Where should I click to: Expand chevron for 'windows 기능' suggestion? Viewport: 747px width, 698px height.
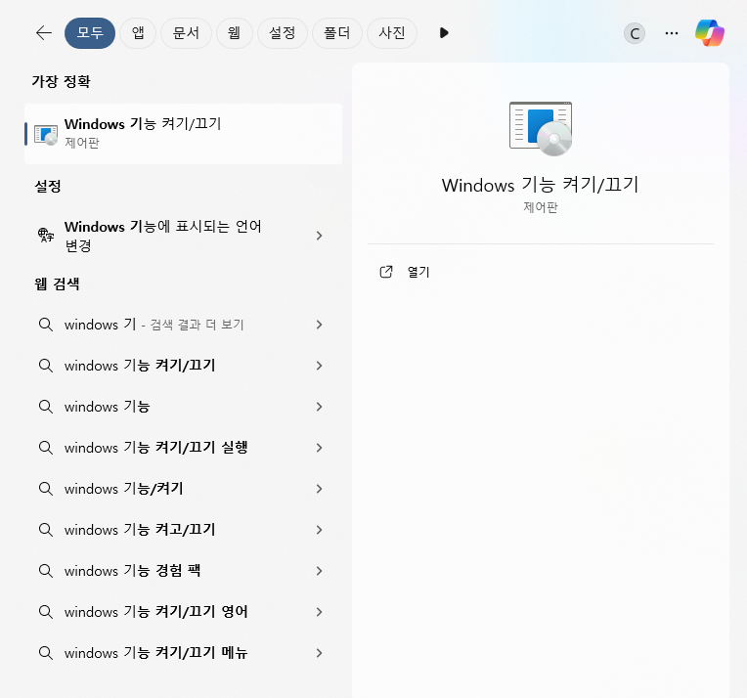click(x=319, y=407)
